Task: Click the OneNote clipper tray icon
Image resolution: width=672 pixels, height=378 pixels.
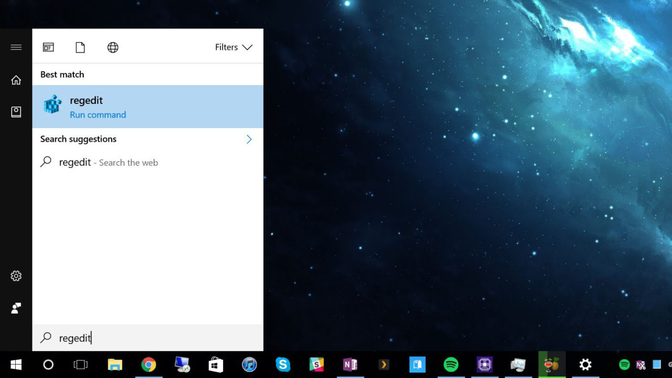Action: [640, 364]
